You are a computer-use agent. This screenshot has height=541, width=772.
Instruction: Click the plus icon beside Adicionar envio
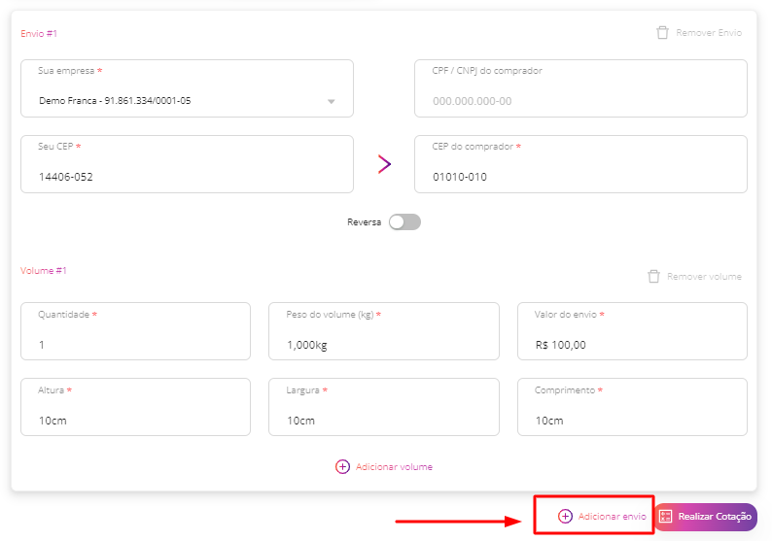coord(565,516)
